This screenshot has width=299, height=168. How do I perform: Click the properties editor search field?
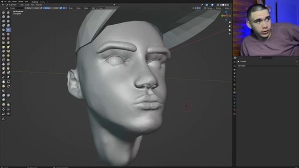coord(266,57)
